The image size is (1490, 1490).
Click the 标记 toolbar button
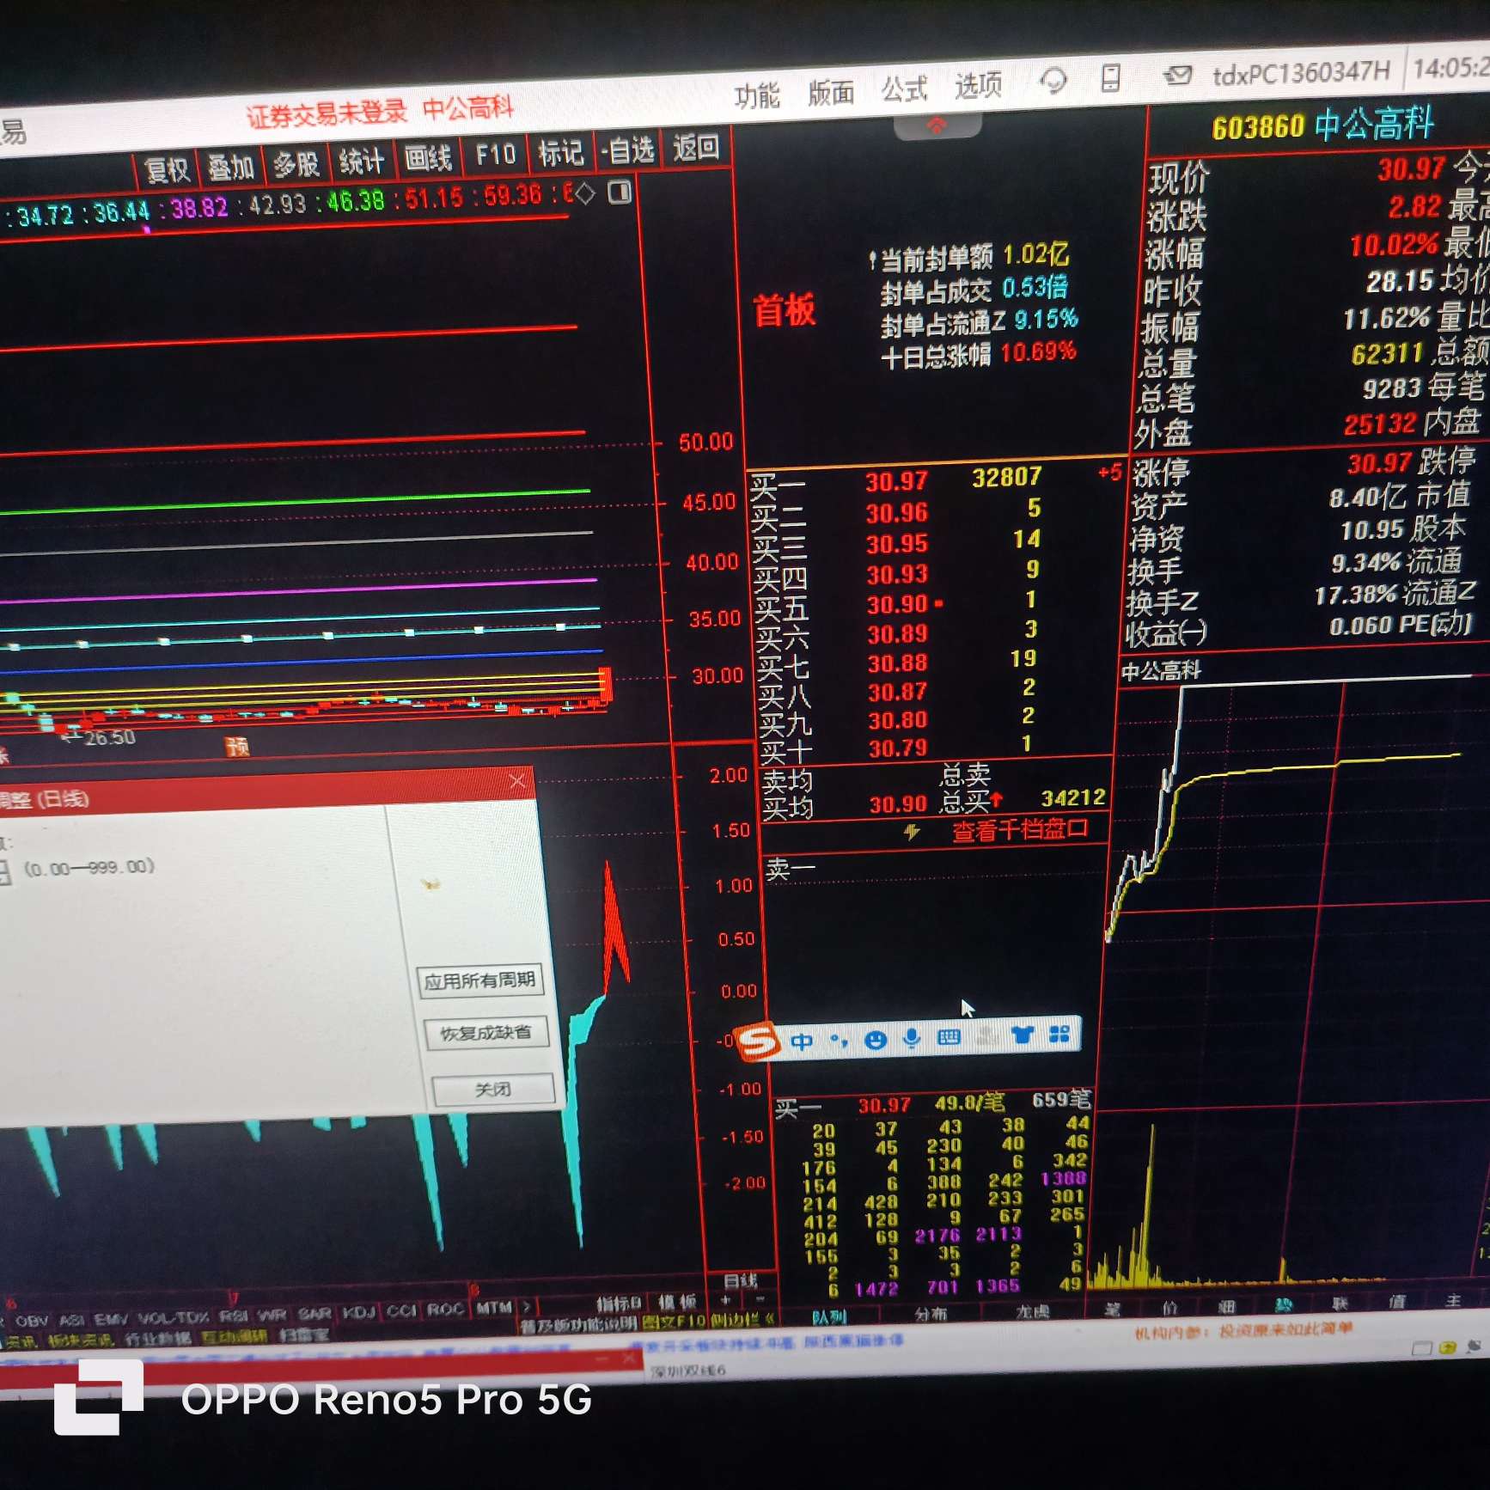click(x=560, y=153)
